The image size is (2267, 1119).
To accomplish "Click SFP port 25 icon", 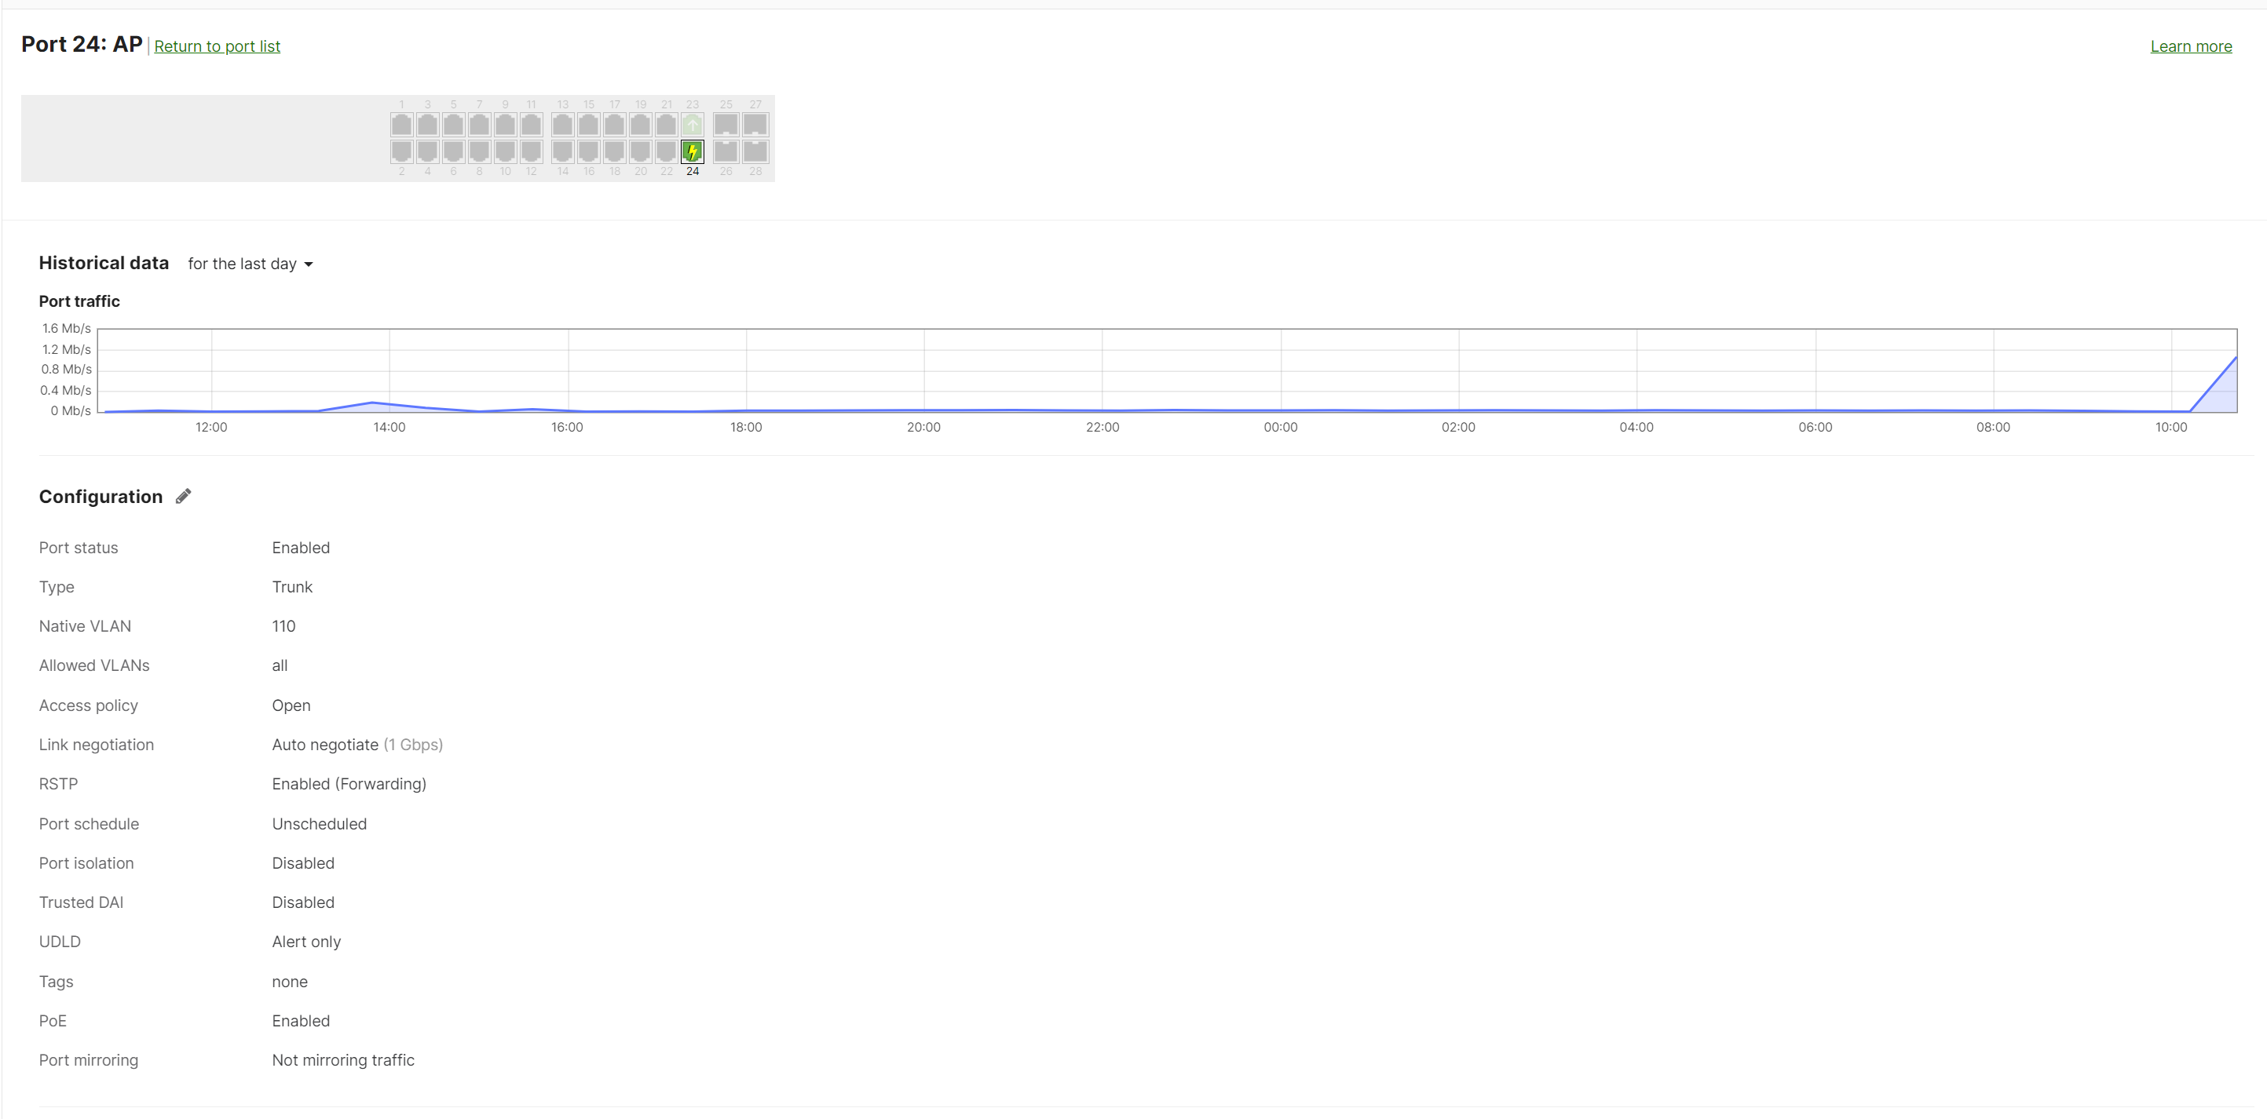I will 726,124.
